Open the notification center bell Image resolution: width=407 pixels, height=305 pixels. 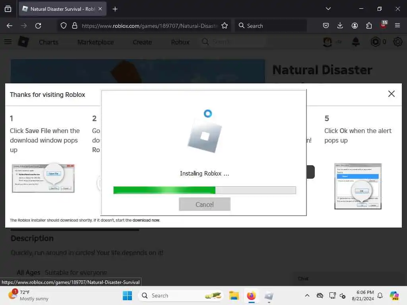380,295
